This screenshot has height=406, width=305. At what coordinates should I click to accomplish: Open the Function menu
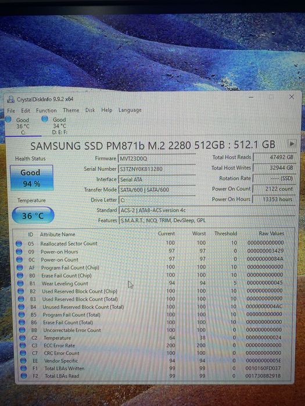[46, 110]
